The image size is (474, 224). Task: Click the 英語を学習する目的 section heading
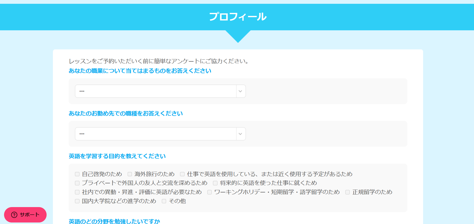click(117, 156)
